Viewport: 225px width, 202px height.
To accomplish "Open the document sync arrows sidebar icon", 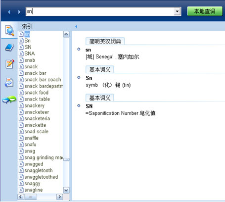I will point(9,82).
